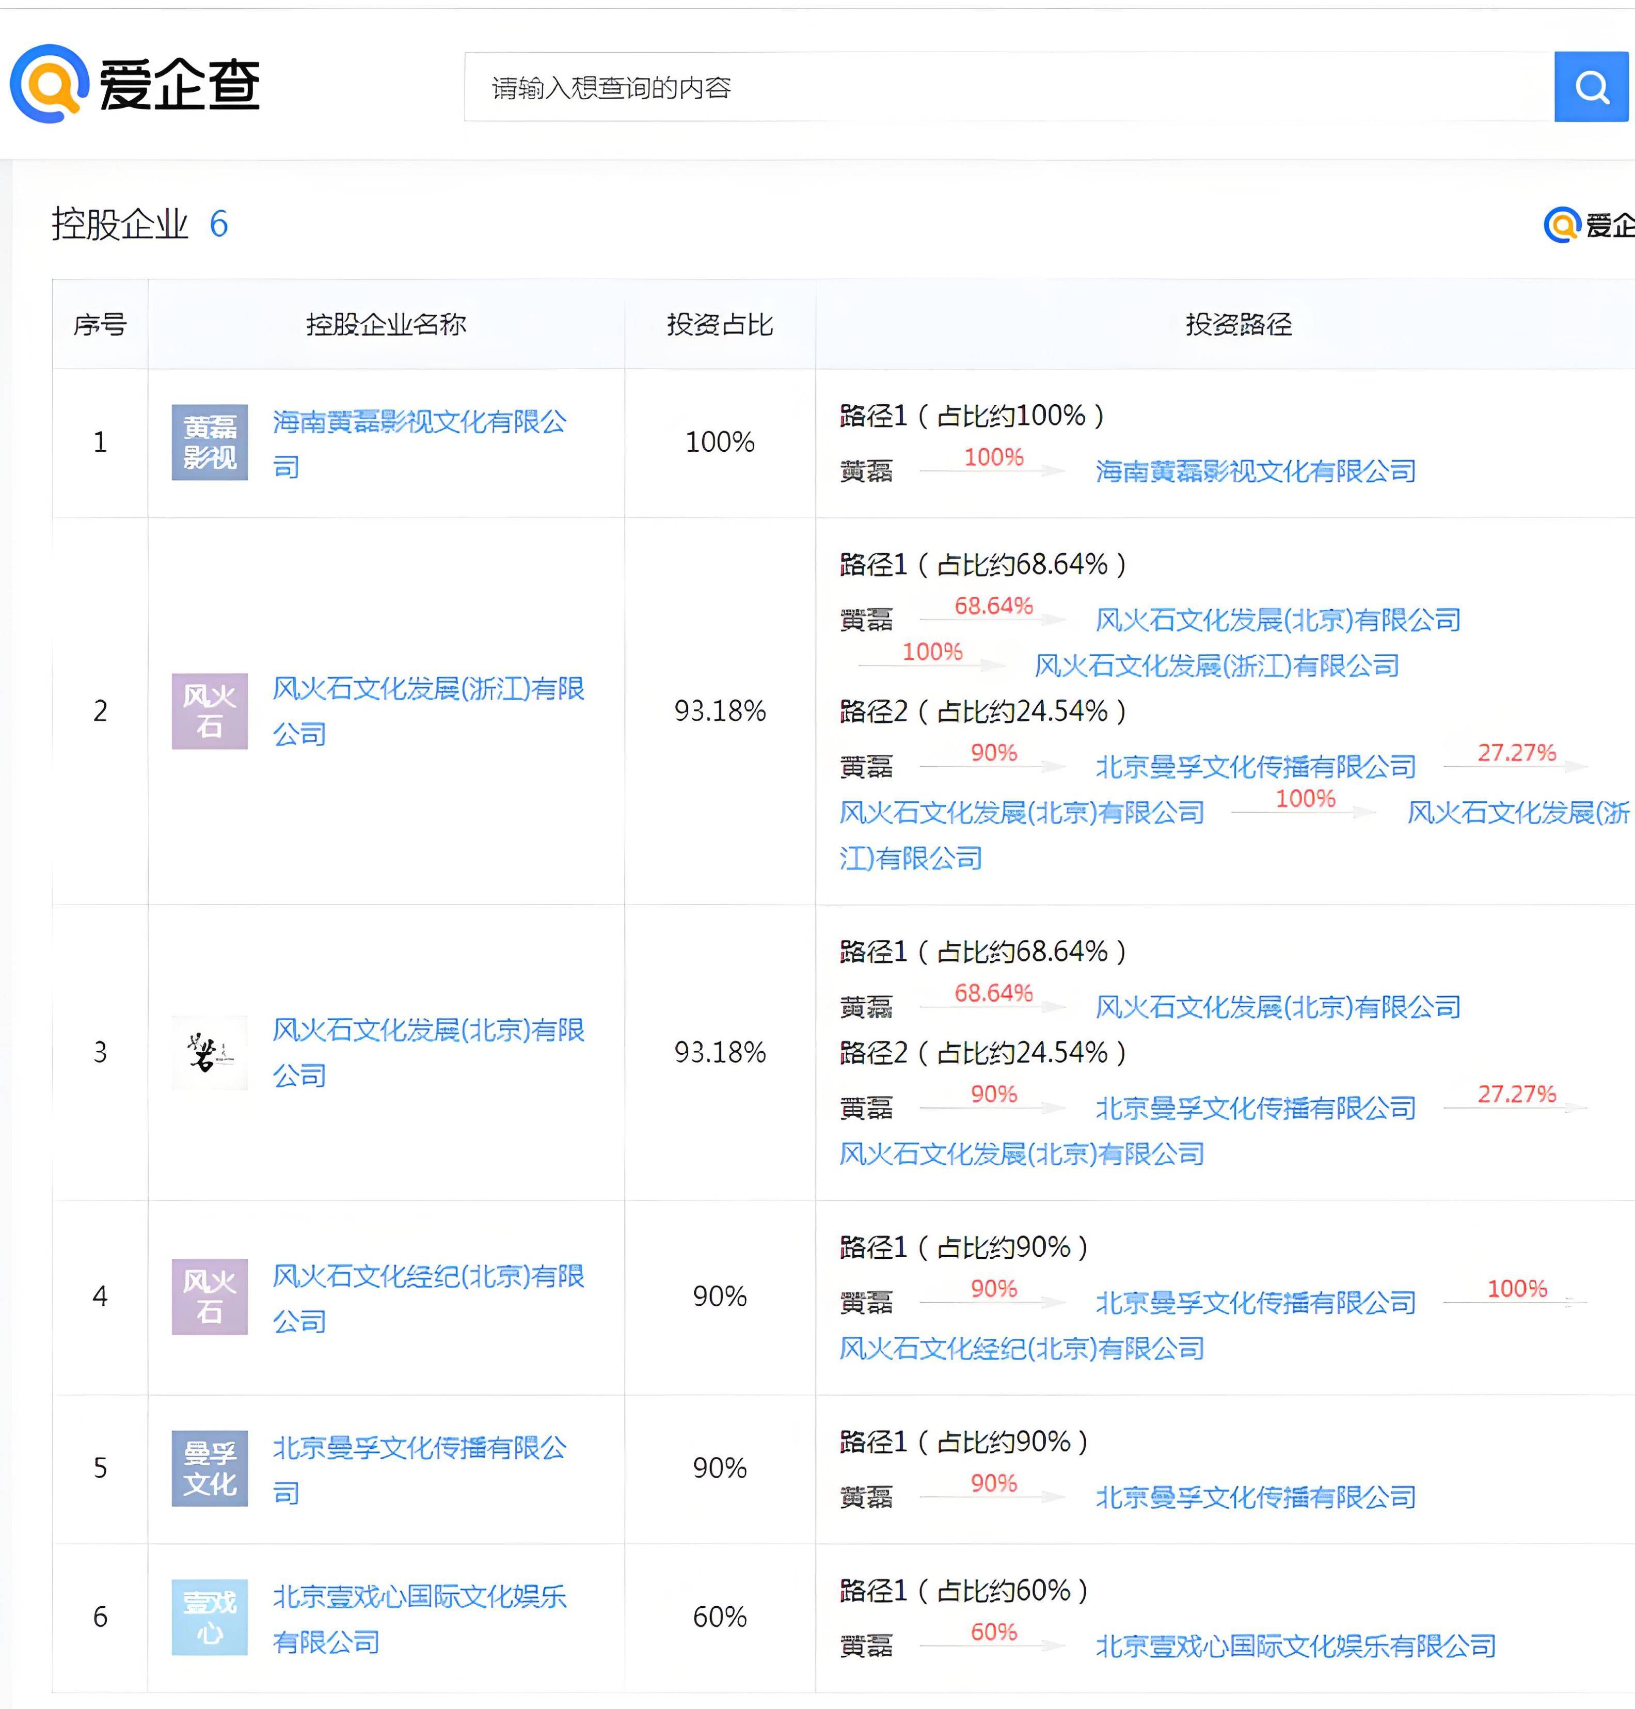Click the 风火石 logo in row 4
The image size is (1635, 1709).
click(x=209, y=1297)
